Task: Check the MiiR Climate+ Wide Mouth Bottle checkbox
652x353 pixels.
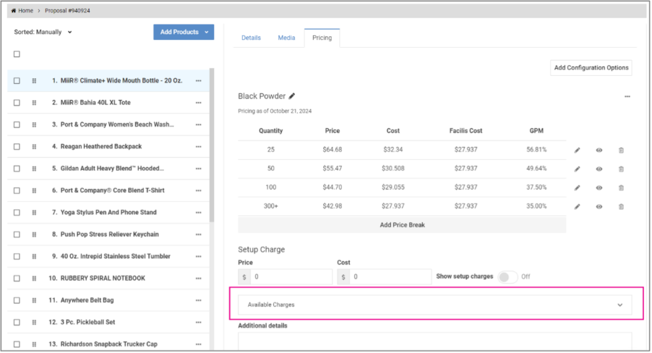Action: 17,81
